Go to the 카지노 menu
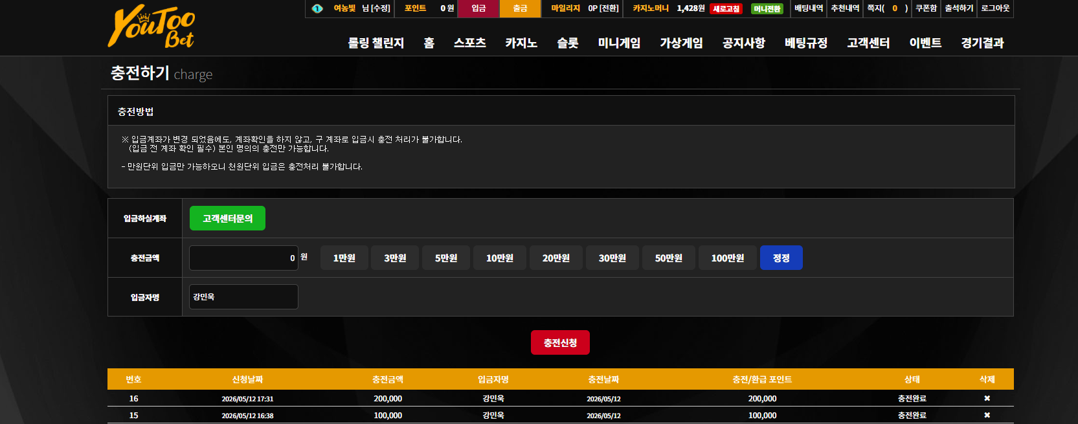Viewport: 1078px width, 424px height. tap(521, 43)
